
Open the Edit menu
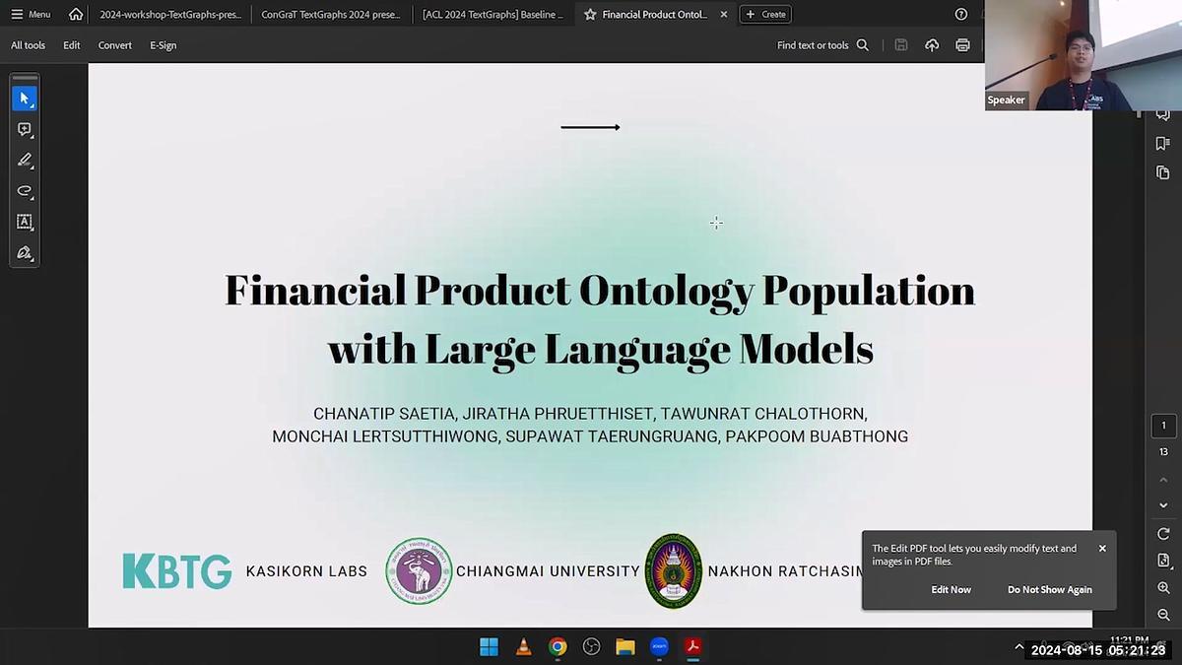tap(72, 45)
